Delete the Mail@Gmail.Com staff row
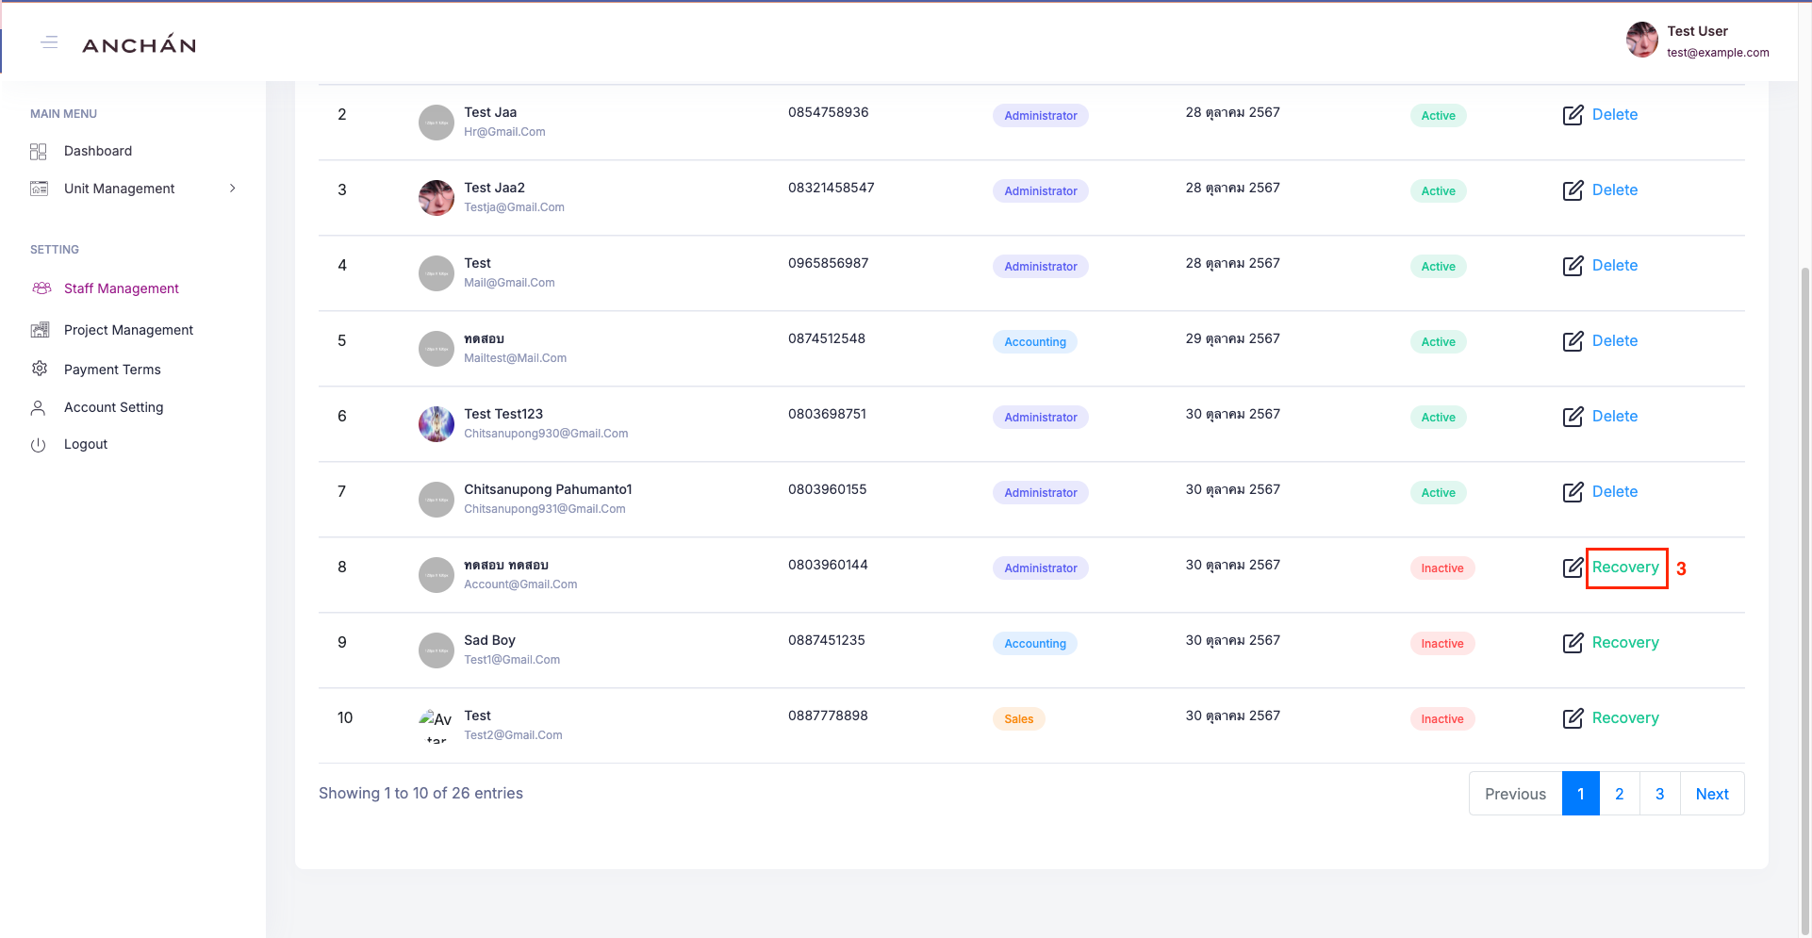 click(1615, 266)
